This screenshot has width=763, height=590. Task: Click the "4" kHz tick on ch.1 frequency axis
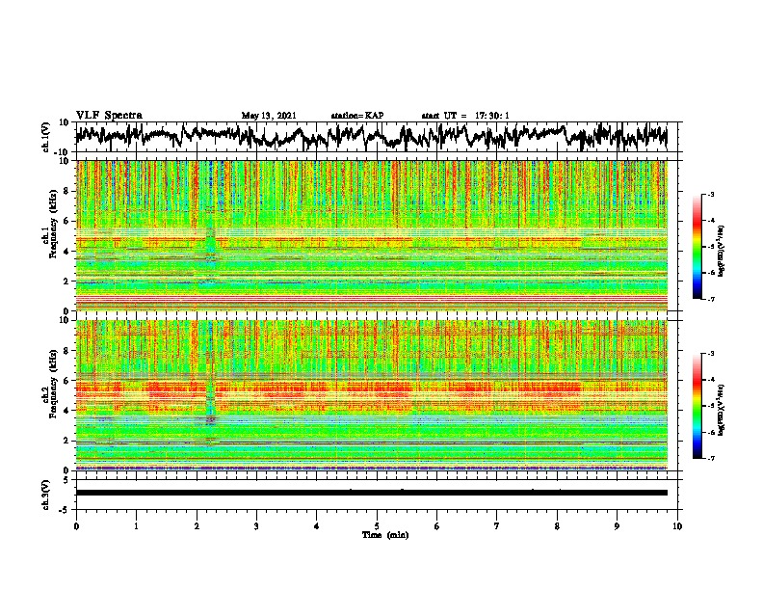point(67,252)
